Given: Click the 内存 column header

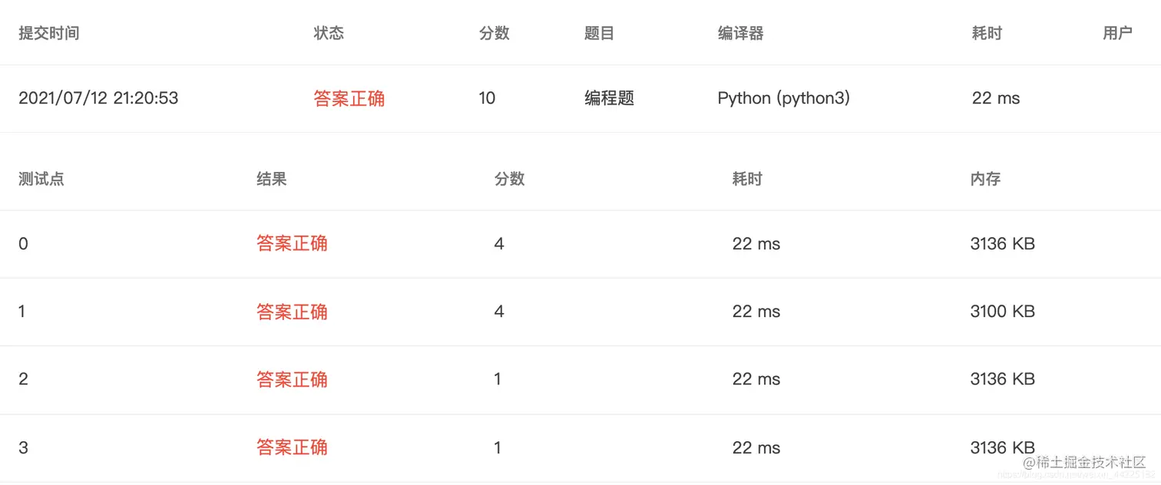Looking at the screenshot, I should click(x=986, y=179).
